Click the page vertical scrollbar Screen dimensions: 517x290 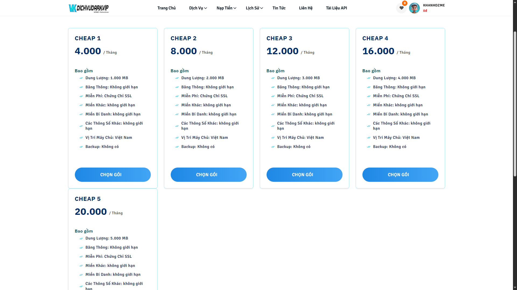click(515, 105)
